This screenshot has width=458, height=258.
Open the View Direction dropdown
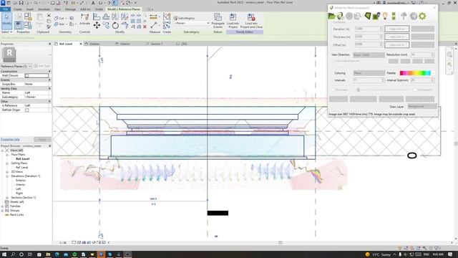coord(369,55)
